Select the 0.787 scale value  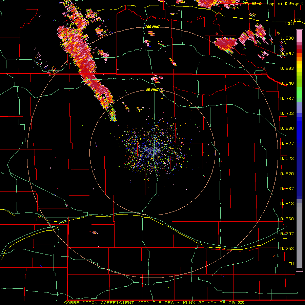[287, 98]
